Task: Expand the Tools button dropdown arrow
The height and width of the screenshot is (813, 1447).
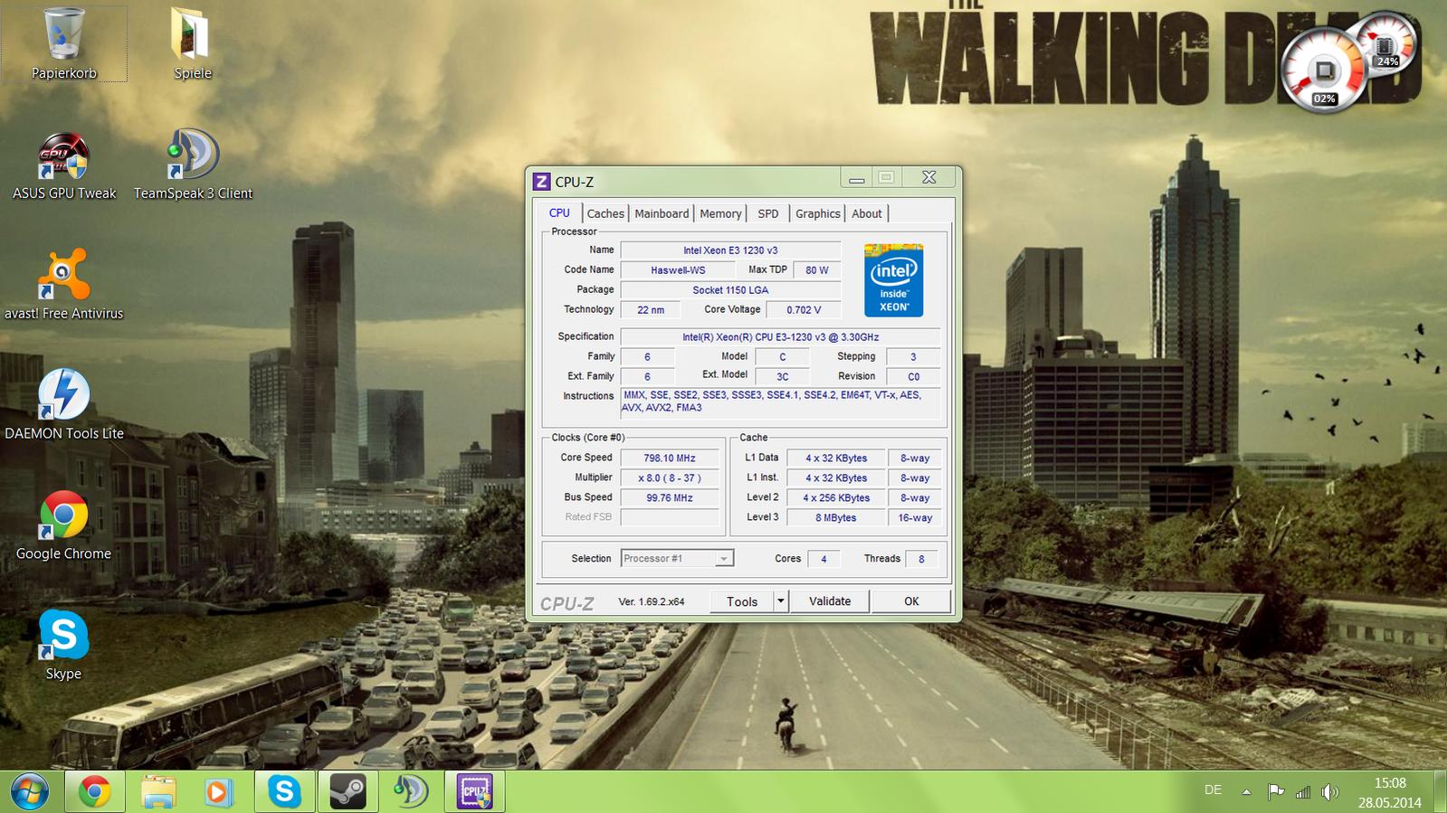Action: pos(781,600)
